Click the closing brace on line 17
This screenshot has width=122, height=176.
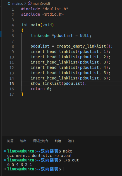[22, 94]
